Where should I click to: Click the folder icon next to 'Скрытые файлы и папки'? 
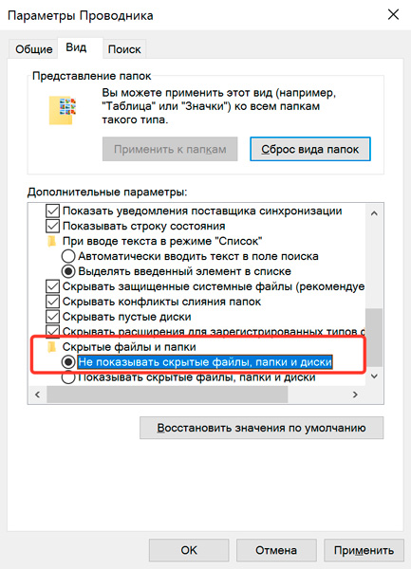52,347
